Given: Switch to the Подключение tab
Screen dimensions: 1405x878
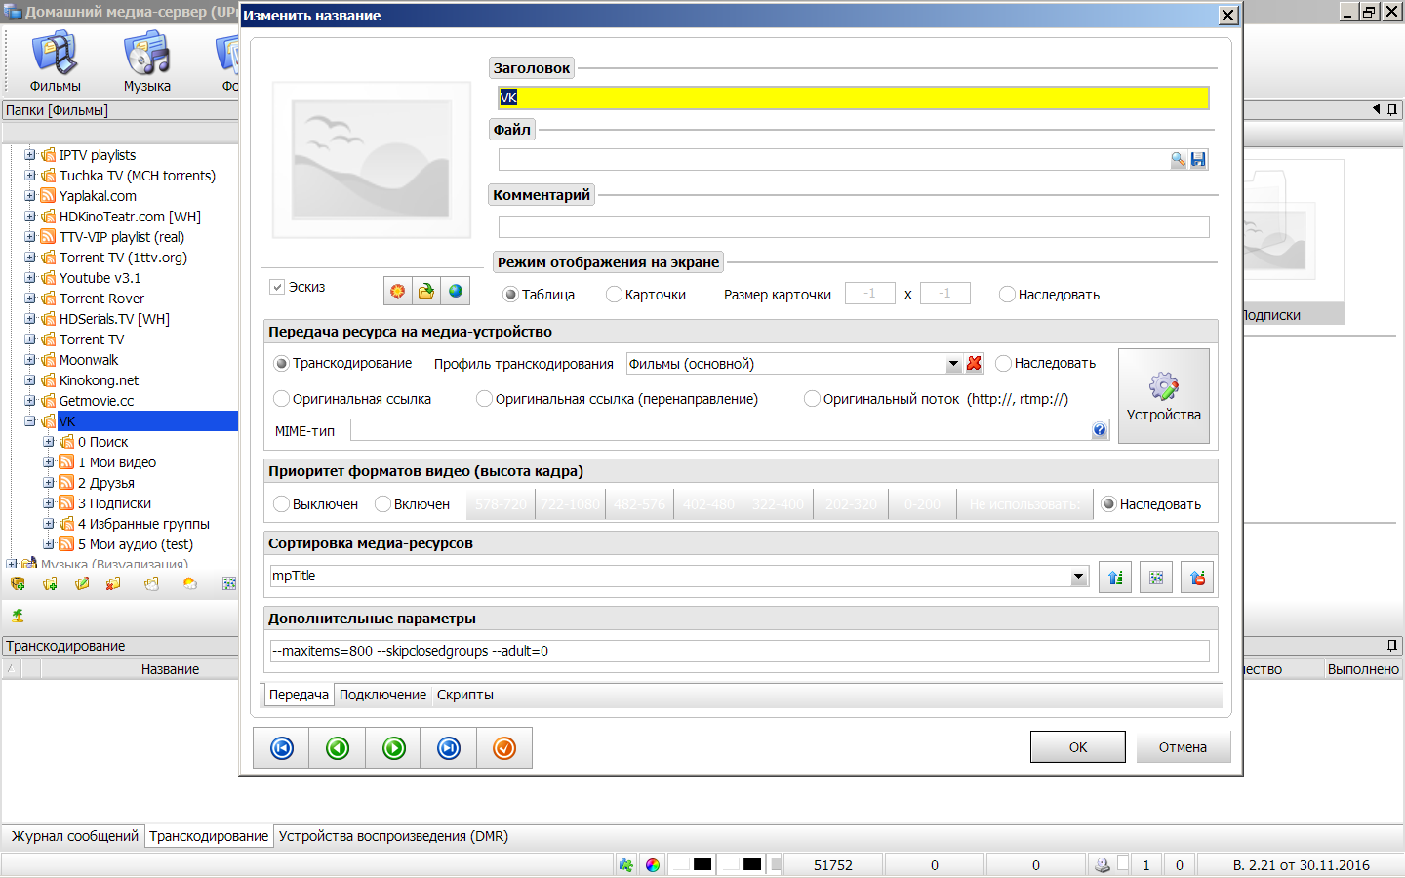Looking at the screenshot, I should (x=382, y=695).
